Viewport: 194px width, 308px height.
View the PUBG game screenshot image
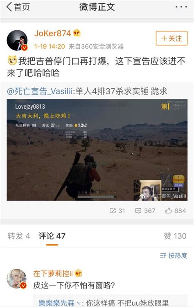pyautogui.click(x=97, y=150)
